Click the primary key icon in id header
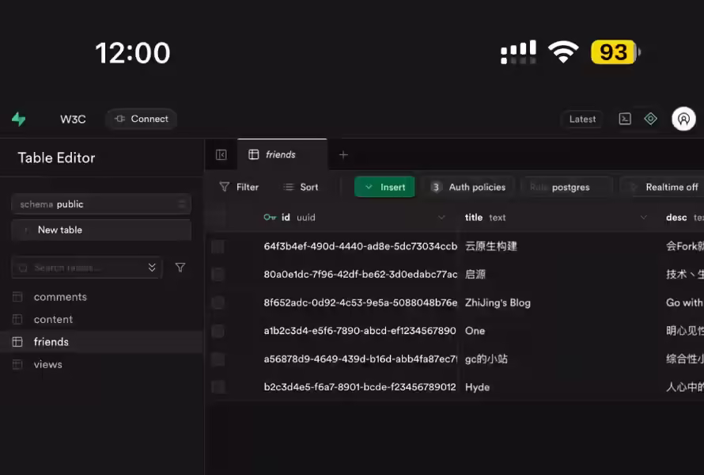Image resolution: width=704 pixels, height=475 pixels. tap(270, 218)
